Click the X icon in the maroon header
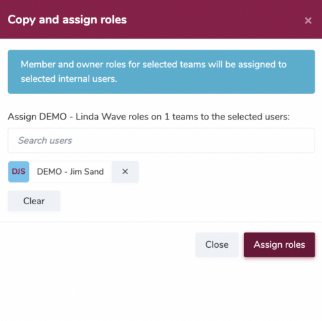 coord(308,21)
